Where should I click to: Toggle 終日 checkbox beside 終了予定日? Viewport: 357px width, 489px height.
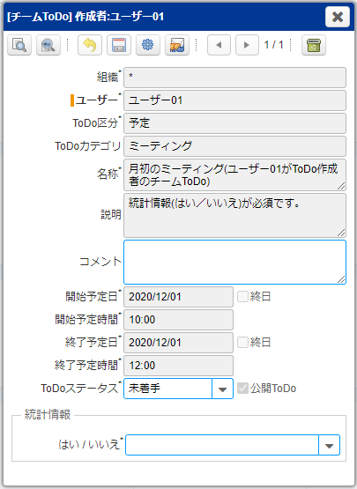242,343
